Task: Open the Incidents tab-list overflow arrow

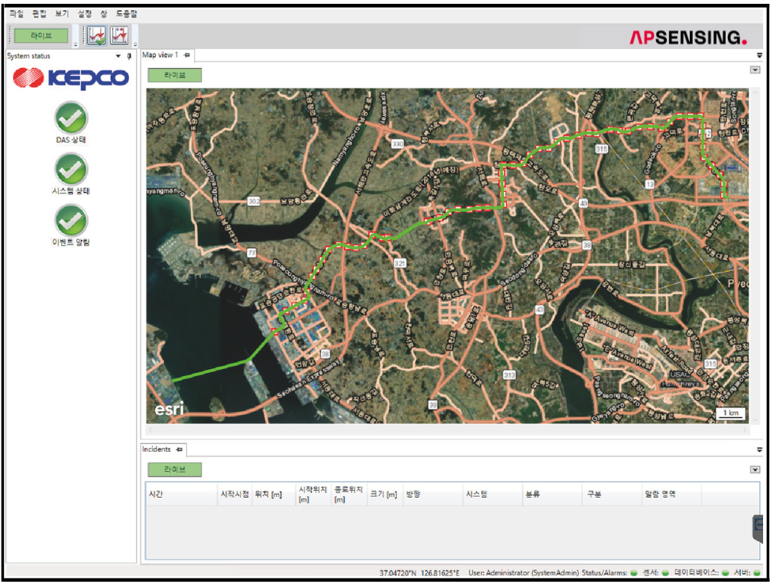Action: [760, 450]
